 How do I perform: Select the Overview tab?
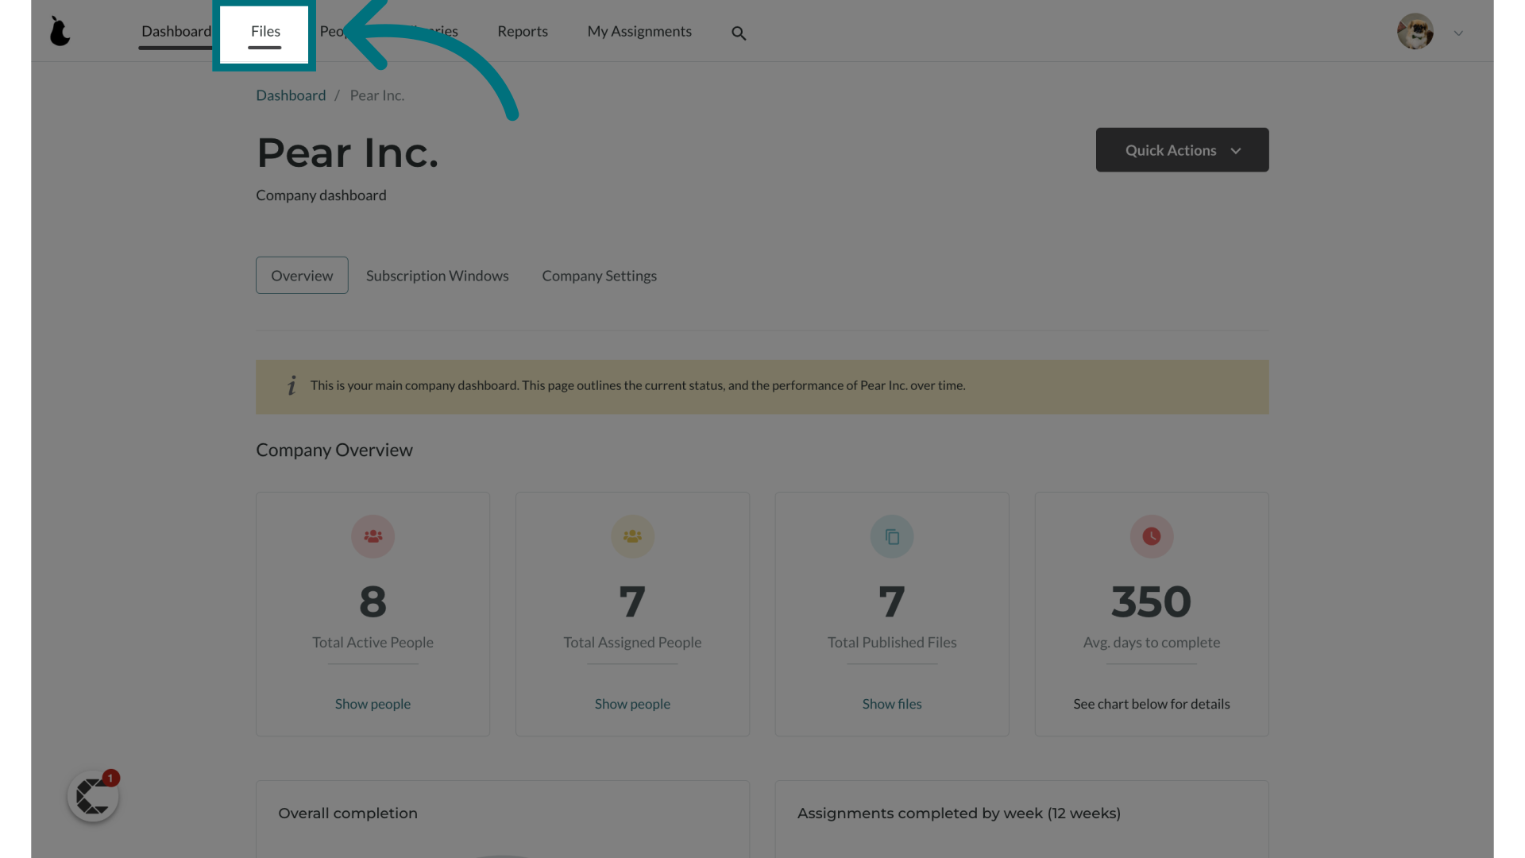302,274
